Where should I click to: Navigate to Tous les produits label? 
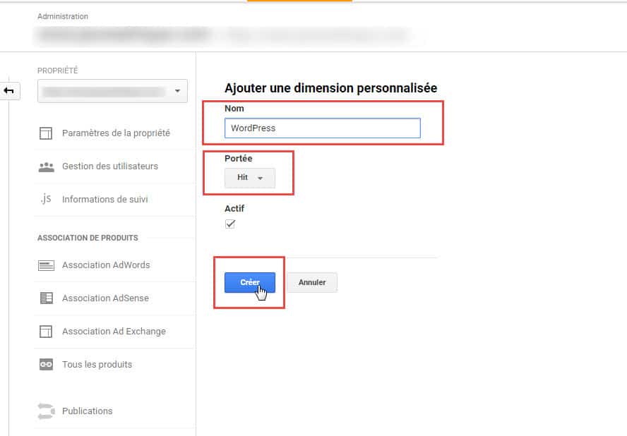[97, 365]
